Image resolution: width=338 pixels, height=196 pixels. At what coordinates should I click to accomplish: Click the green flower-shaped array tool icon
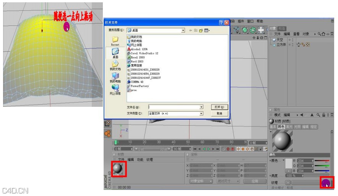253,30
